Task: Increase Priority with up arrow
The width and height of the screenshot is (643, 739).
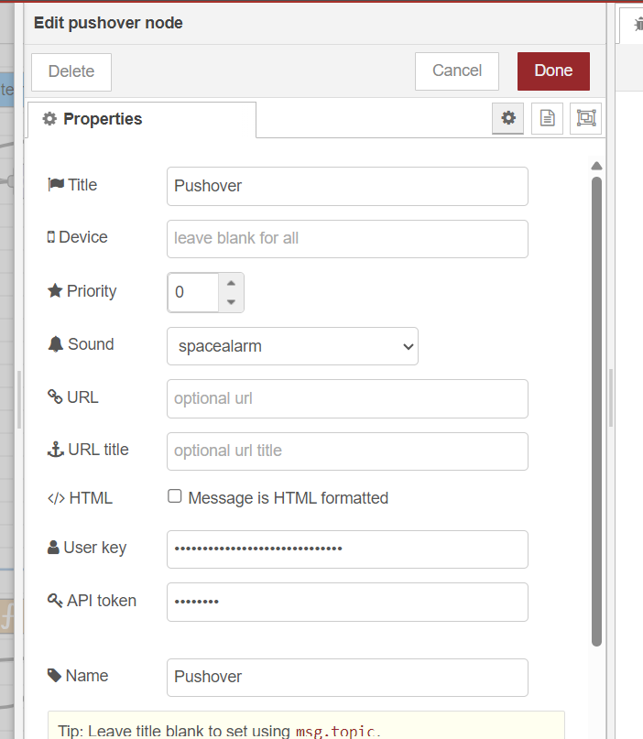Action: pos(231,283)
